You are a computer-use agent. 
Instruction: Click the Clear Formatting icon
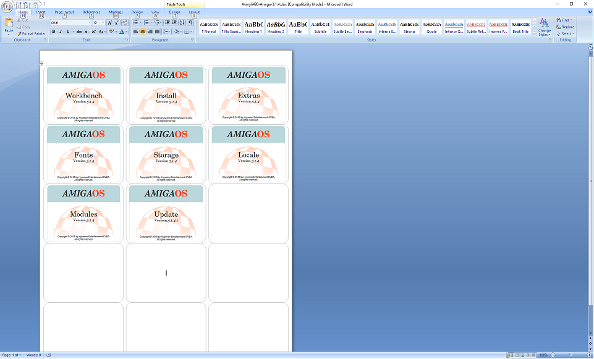pos(125,23)
